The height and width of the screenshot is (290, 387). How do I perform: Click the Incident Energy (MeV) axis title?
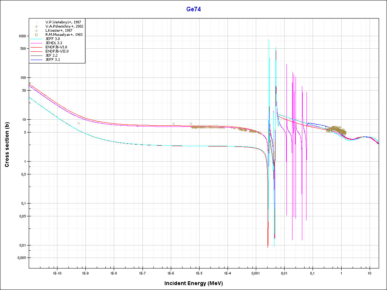point(196,283)
